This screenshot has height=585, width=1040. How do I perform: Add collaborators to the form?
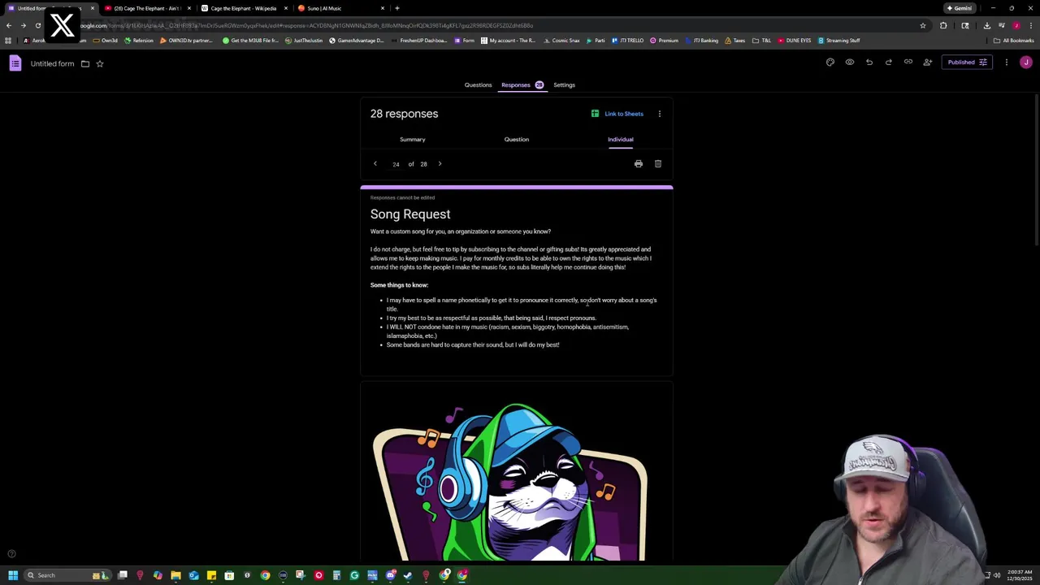[x=928, y=63]
